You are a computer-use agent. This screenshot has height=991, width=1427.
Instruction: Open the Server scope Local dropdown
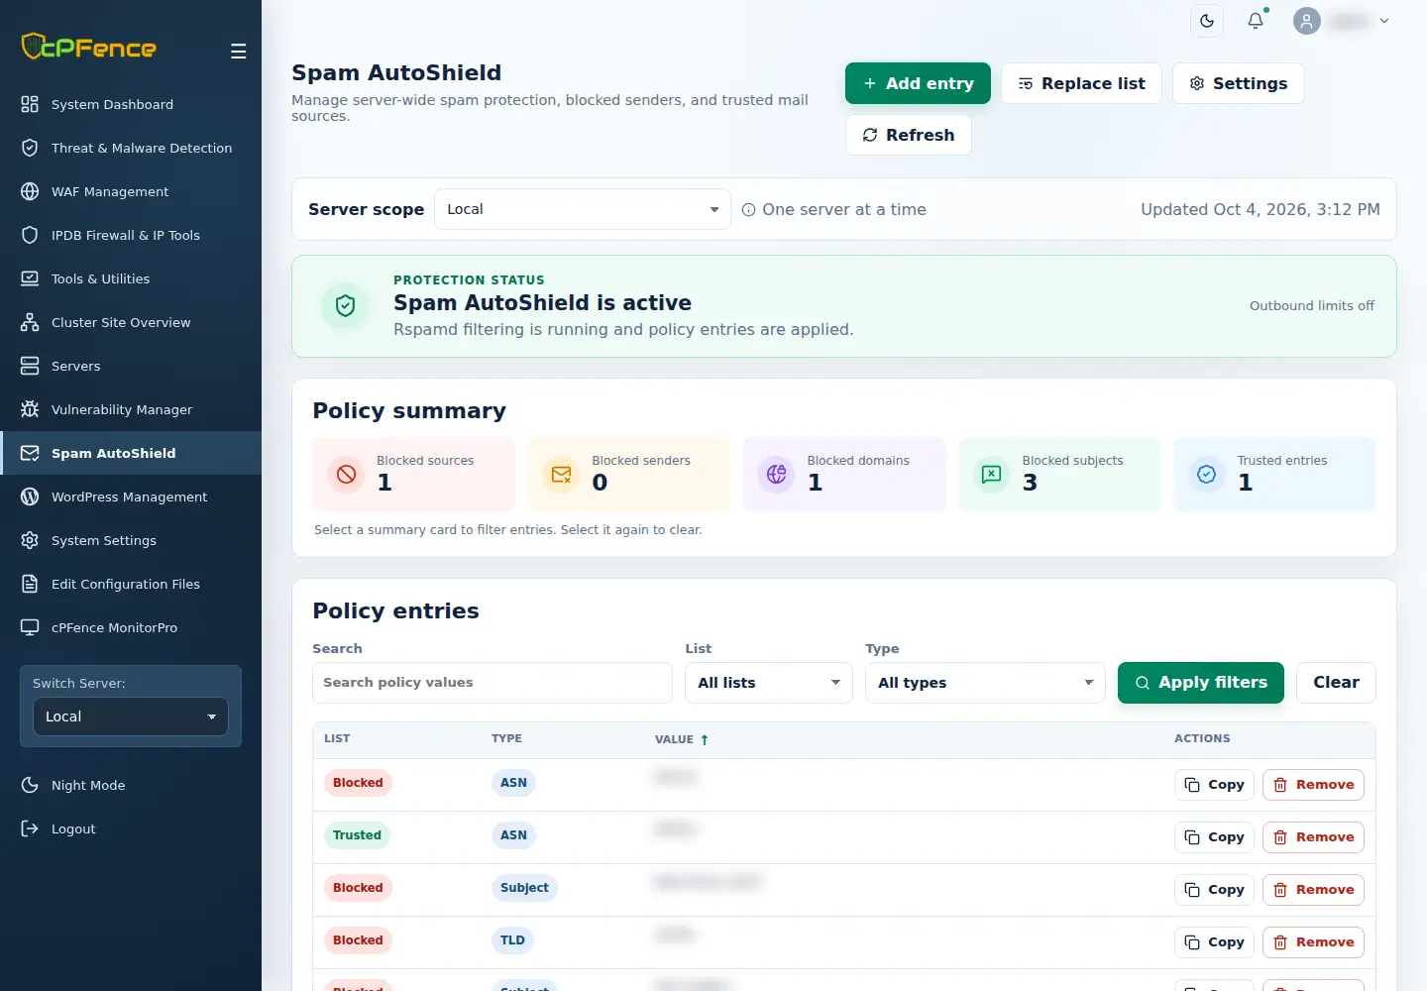click(x=583, y=209)
